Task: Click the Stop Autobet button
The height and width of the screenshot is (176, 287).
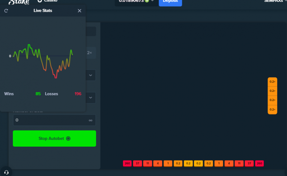Action: pyautogui.click(x=55, y=138)
